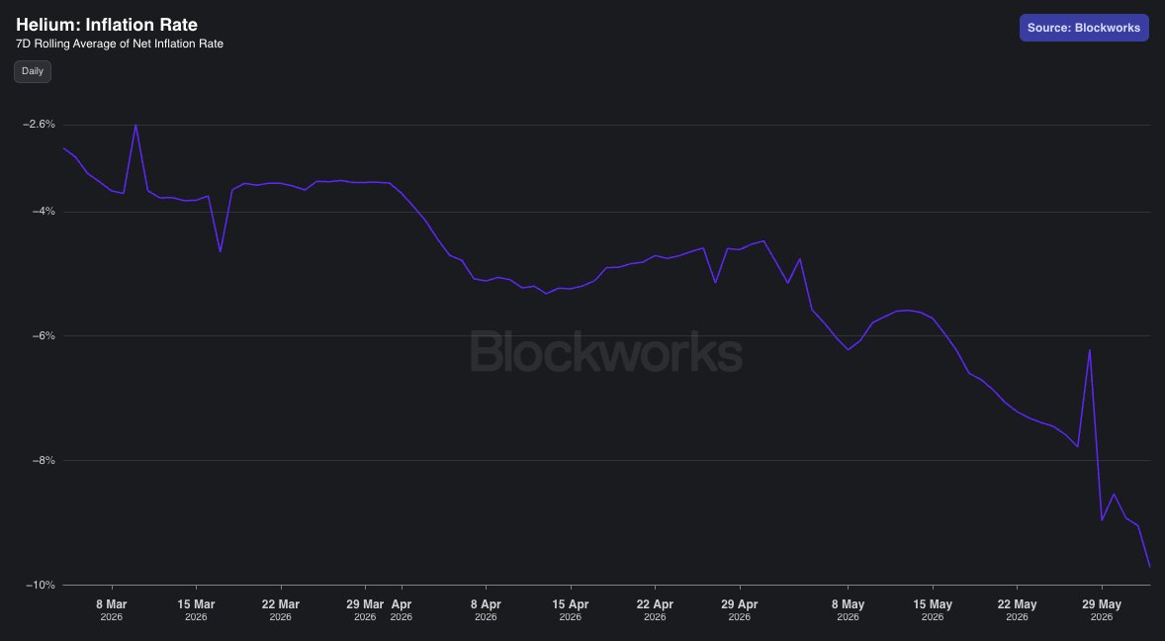Click the 7D Rolling Average subtitle text
The image size is (1165, 641).
120,44
